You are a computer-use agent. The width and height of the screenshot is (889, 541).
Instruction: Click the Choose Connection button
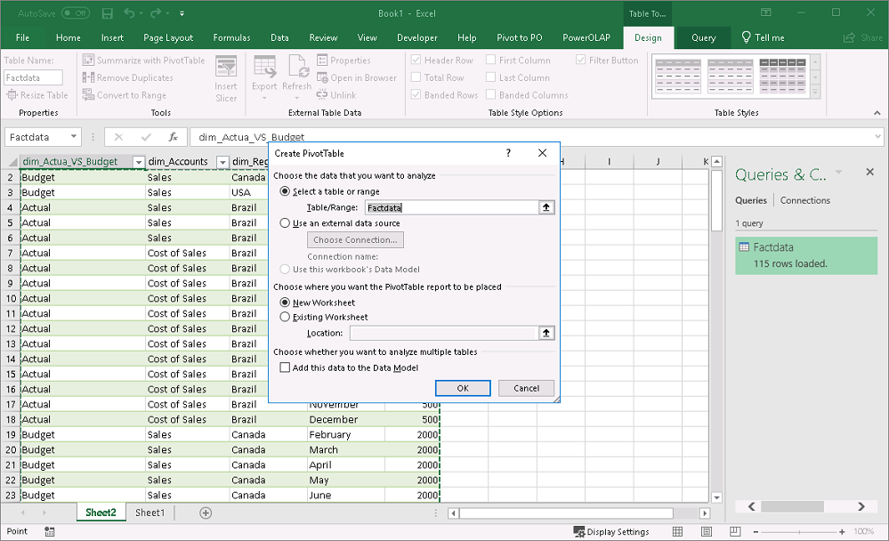tap(355, 240)
